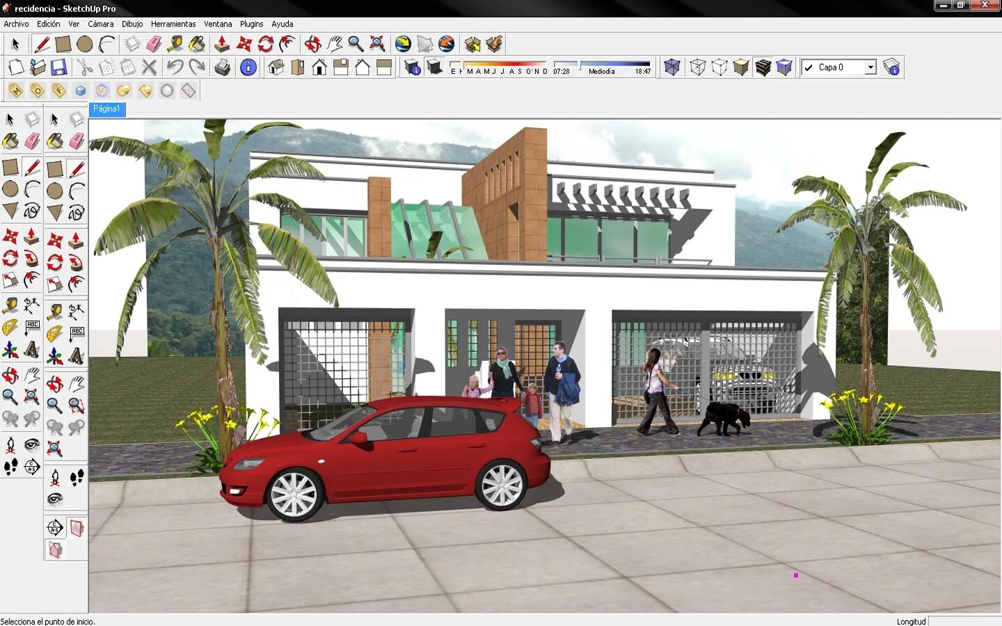This screenshot has width=1002, height=626.
Task: Switch to the Iso view house icon
Action: [276, 67]
